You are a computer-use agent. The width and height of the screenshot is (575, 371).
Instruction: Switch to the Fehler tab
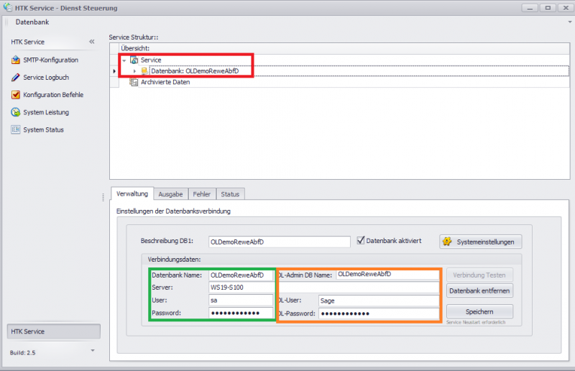pos(202,194)
